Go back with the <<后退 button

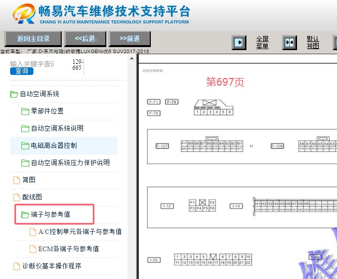coord(86,38)
